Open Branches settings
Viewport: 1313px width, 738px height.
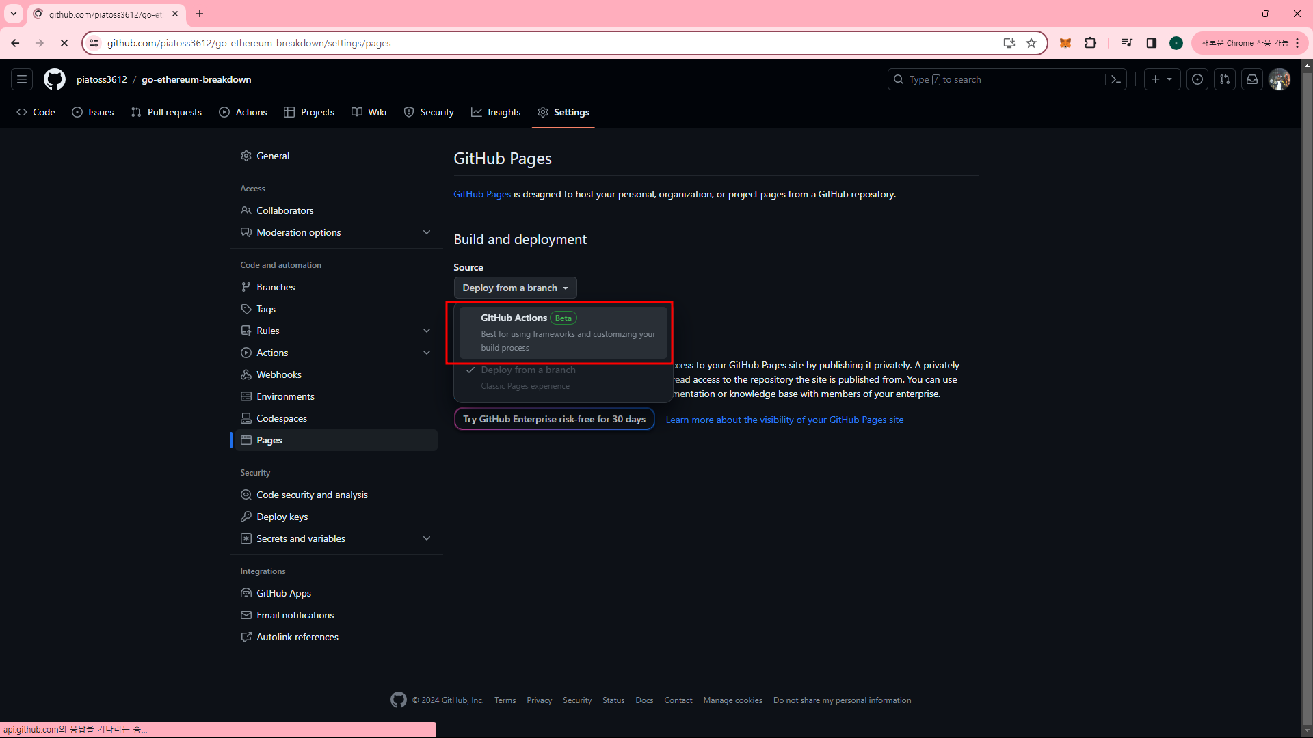click(x=336, y=287)
